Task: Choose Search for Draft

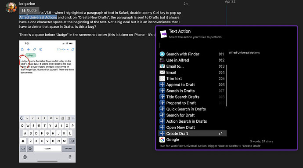Action: [x=192, y=115]
